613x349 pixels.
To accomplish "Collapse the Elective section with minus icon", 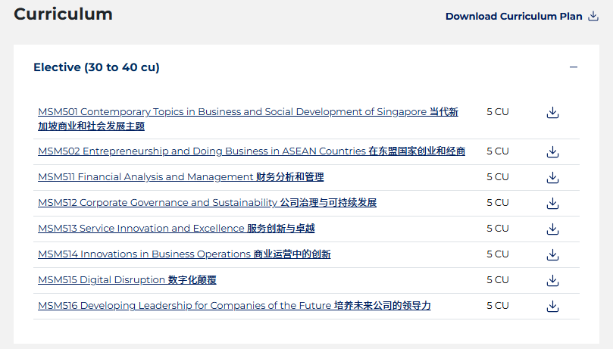I will pyautogui.click(x=574, y=67).
